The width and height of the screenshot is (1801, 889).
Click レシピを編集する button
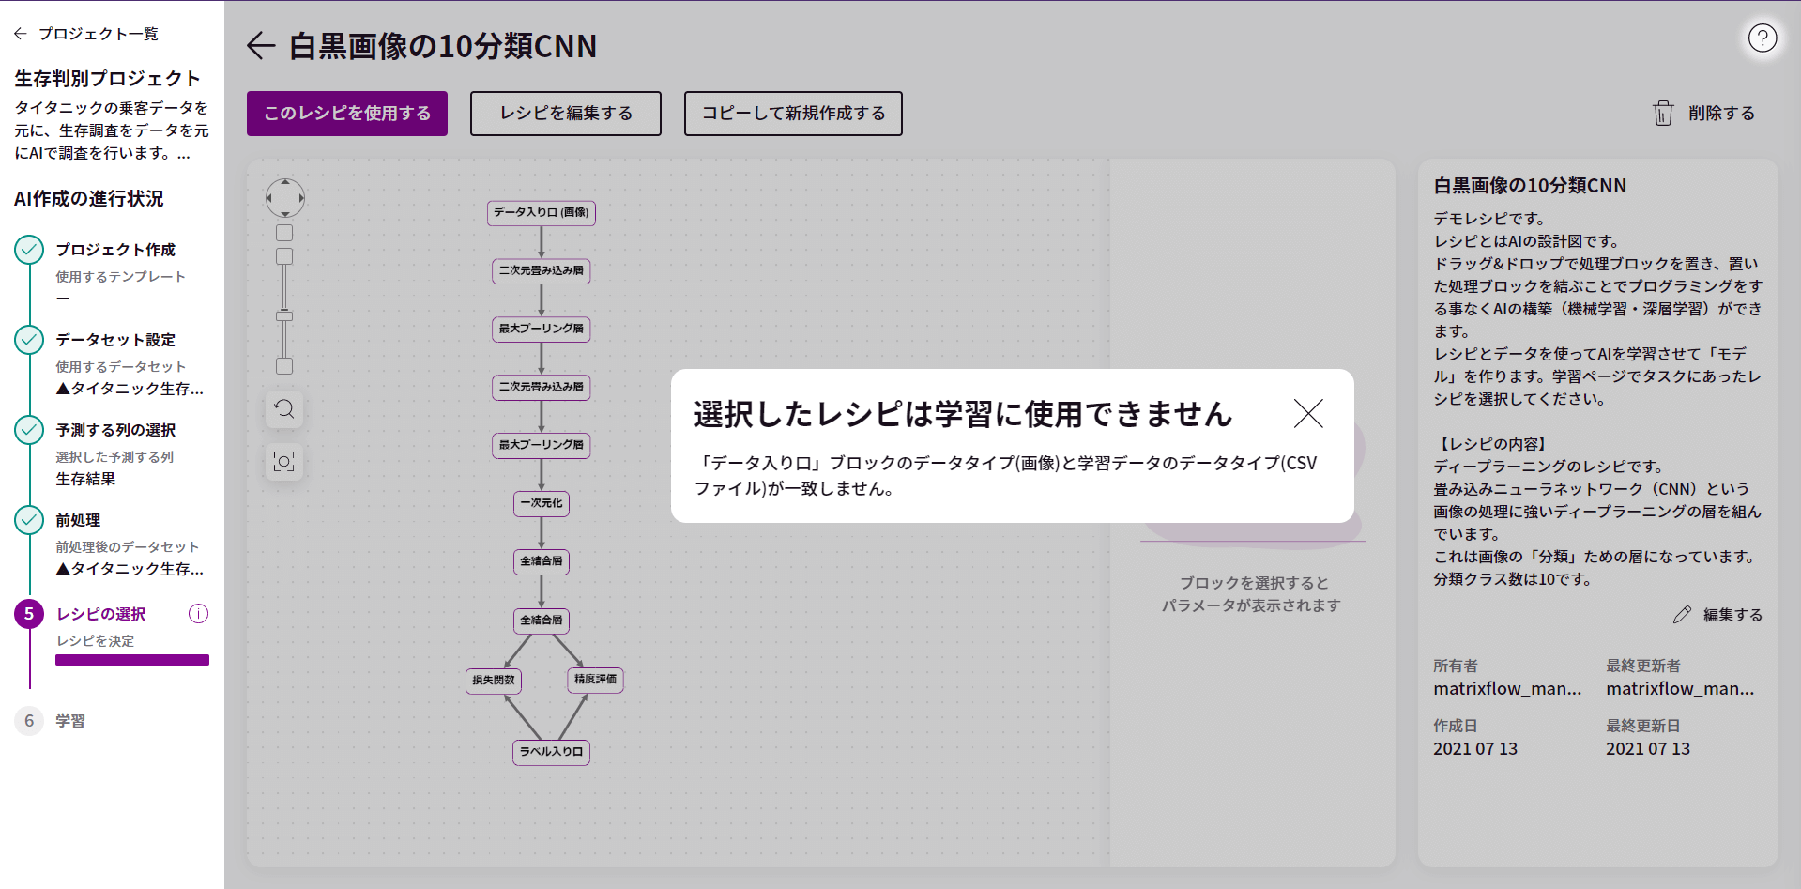tap(566, 114)
